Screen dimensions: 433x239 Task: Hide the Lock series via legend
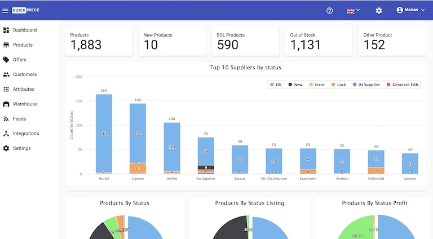(339, 85)
